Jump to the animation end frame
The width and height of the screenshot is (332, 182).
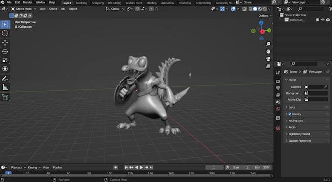(151, 167)
